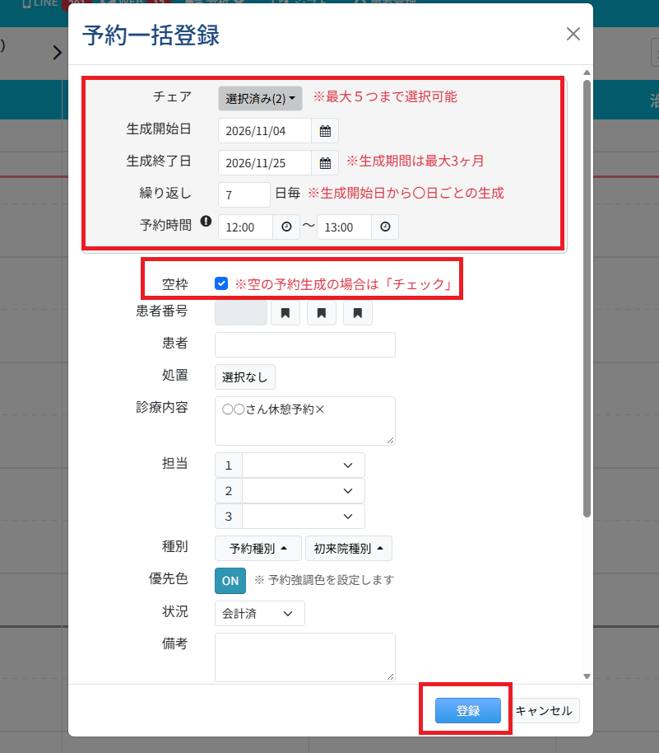Expand 担当 3 staff dropdown

tap(304, 517)
